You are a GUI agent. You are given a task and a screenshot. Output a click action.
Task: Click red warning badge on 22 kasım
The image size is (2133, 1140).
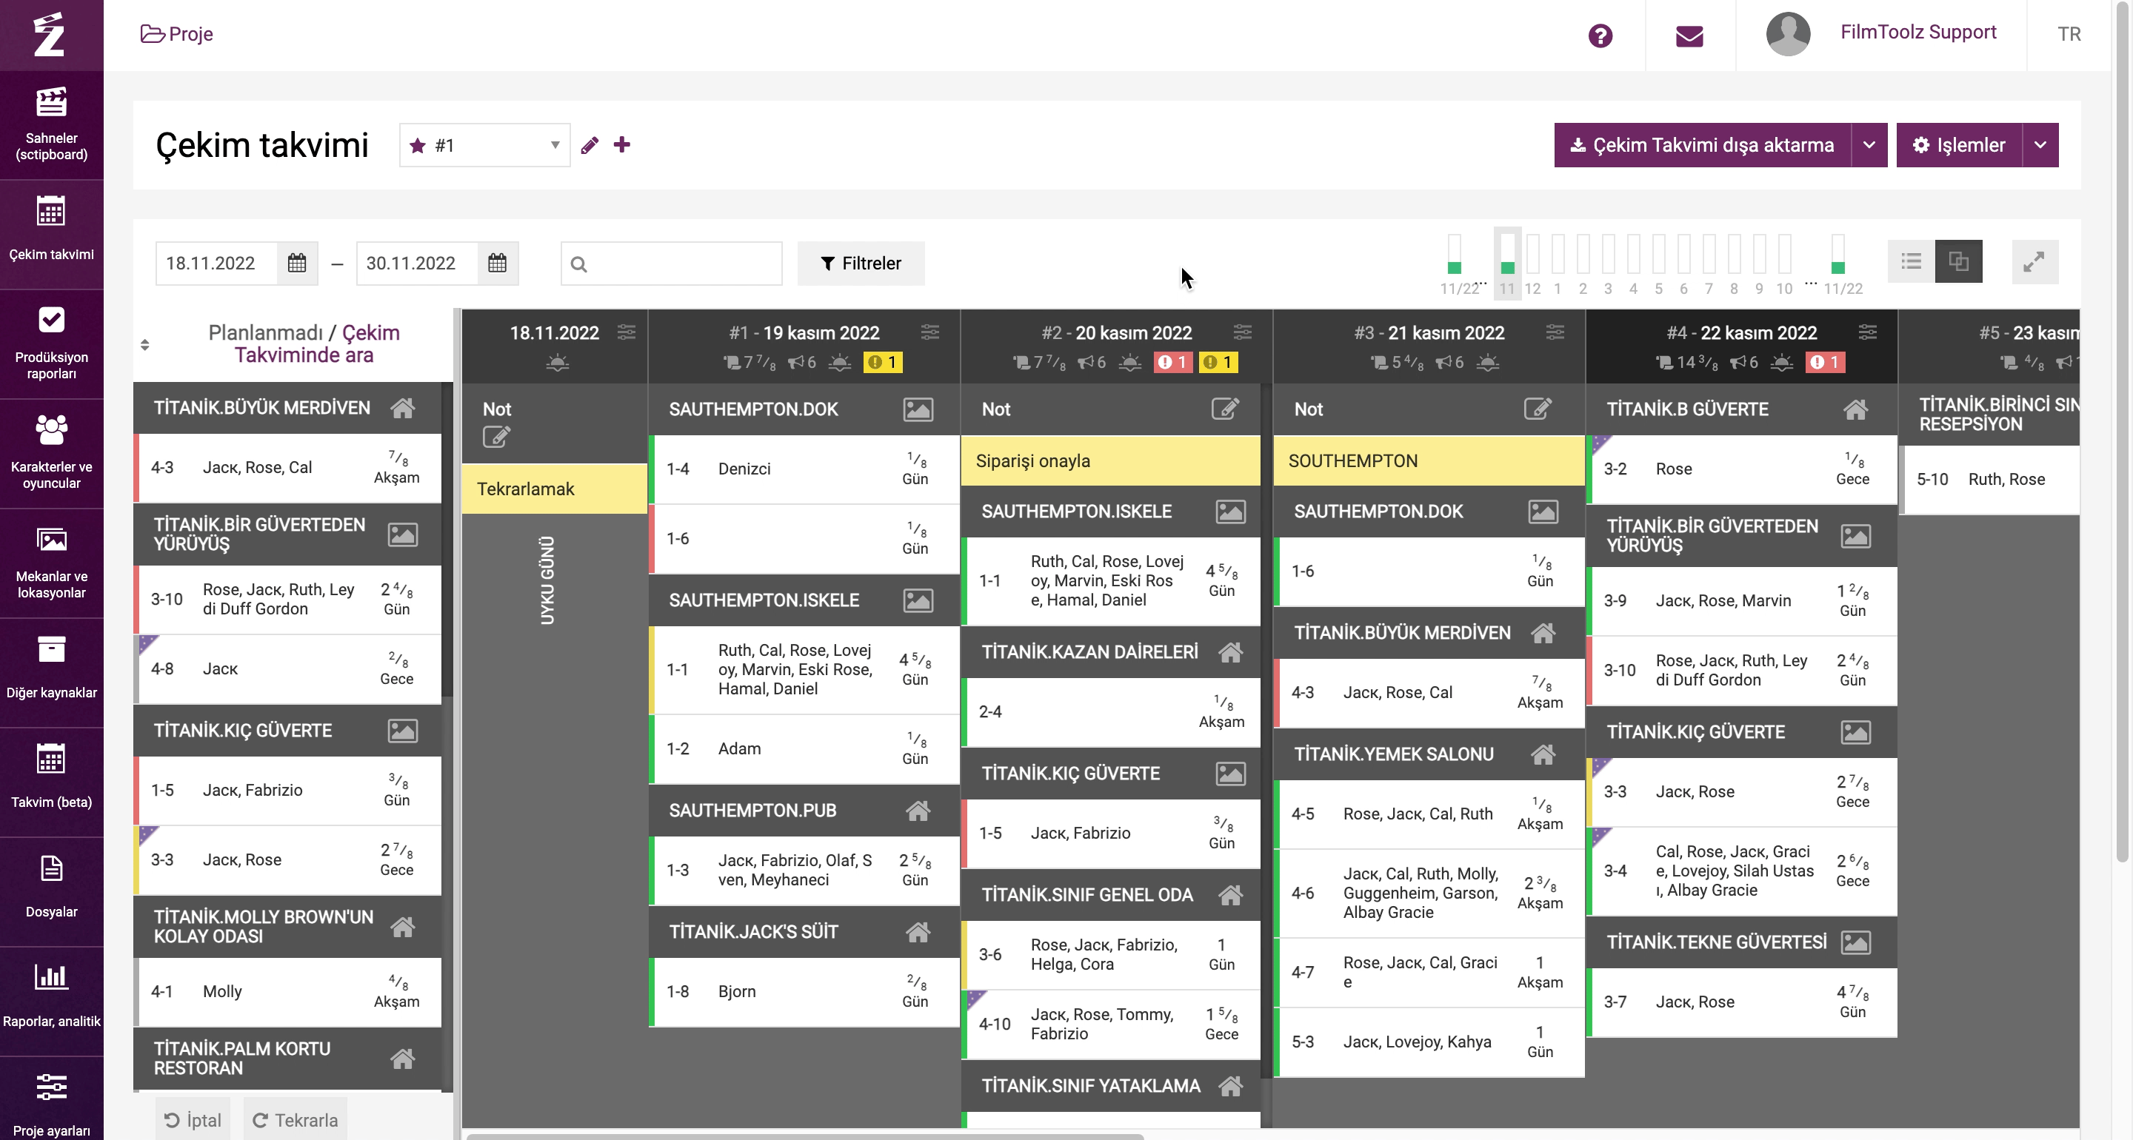pyautogui.click(x=1825, y=363)
